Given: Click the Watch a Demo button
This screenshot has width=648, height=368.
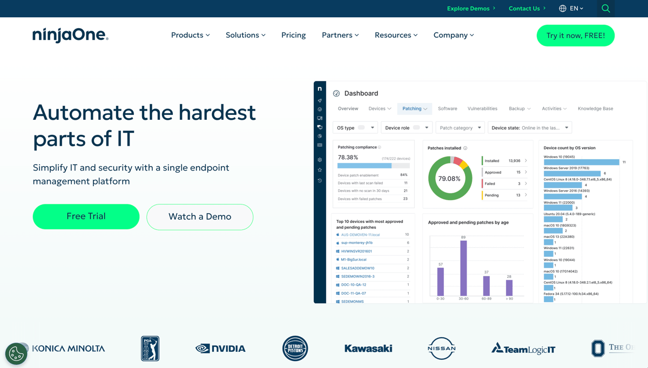Looking at the screenshot, I should (200, 217).
